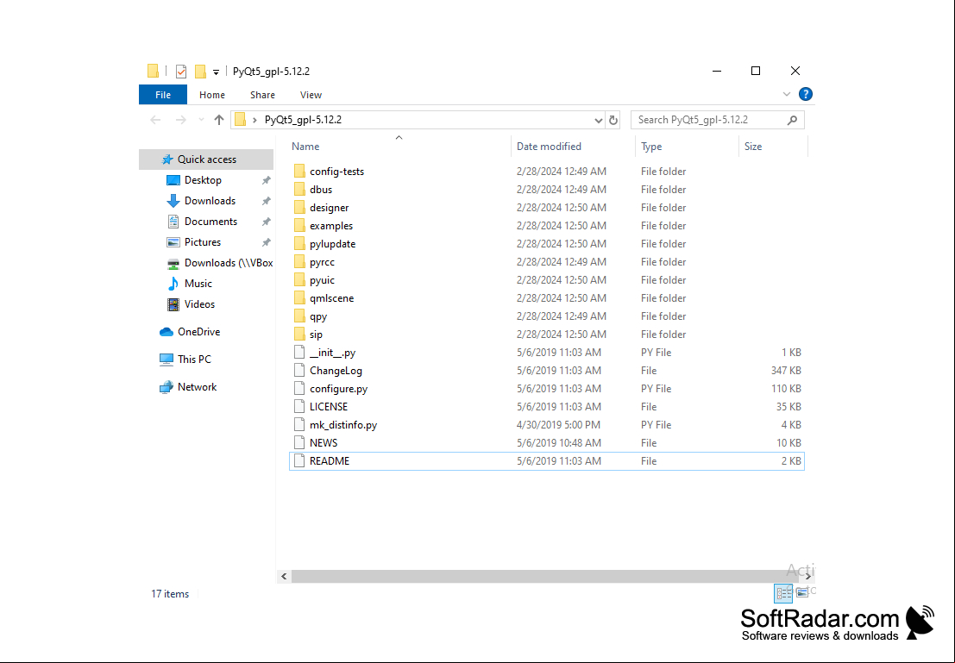Select the qmlscene folder icon
This screenshot has height=663, width=955.
(x=299, y=297)
